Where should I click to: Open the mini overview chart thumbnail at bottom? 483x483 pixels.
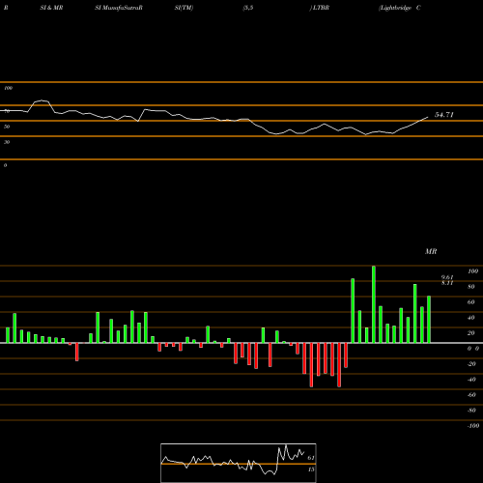239,463
